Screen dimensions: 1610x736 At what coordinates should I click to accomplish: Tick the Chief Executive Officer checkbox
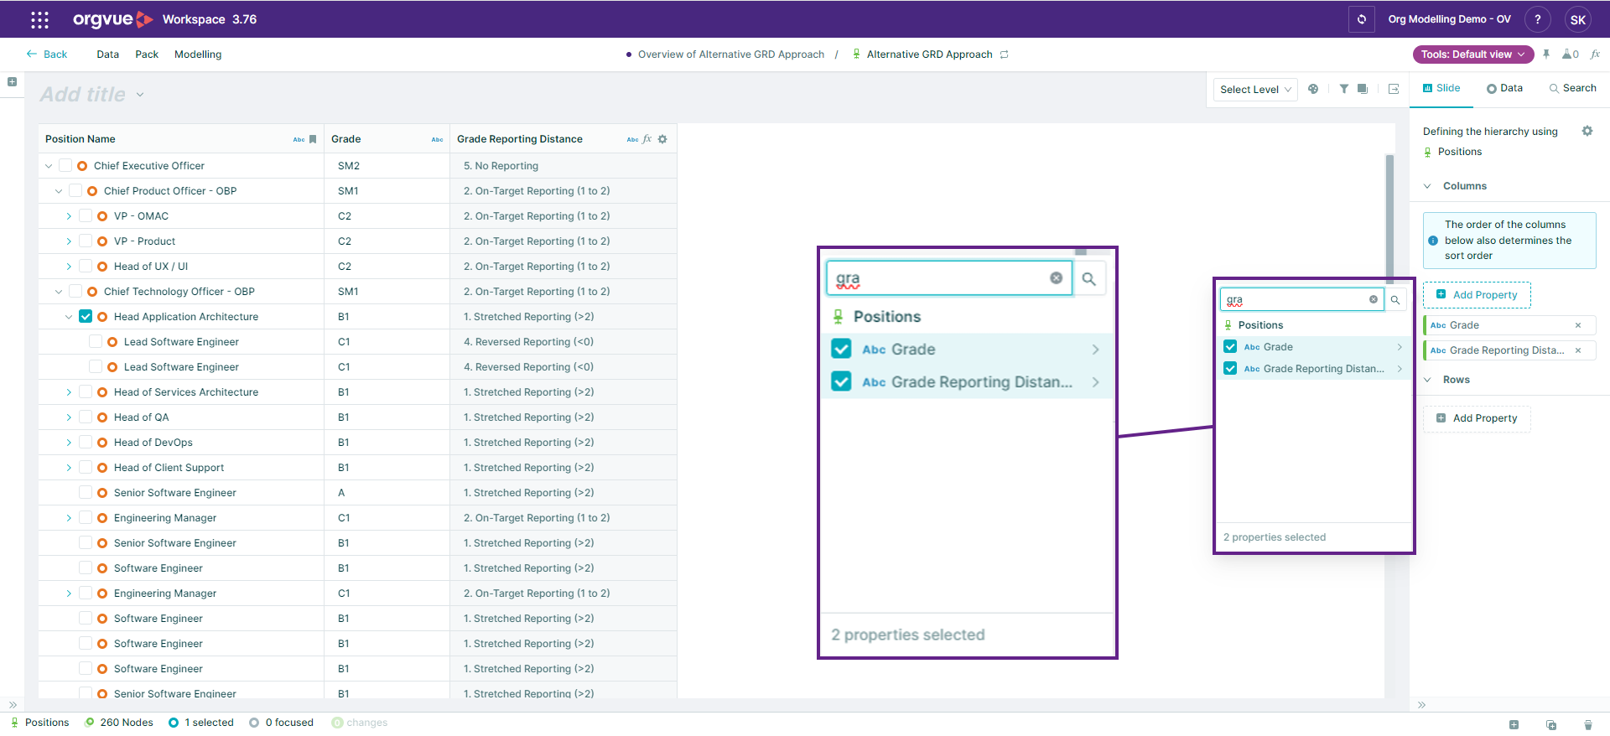[65, 165]
